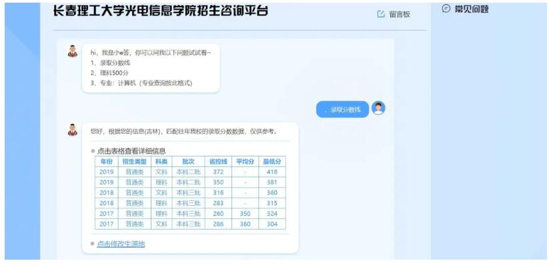Open 留言板 link text
549x267 pixels.
[400, 15]
